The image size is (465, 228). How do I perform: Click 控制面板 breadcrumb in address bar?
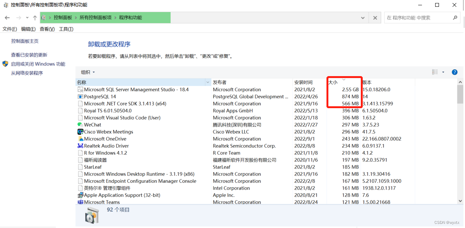[63, 18]
